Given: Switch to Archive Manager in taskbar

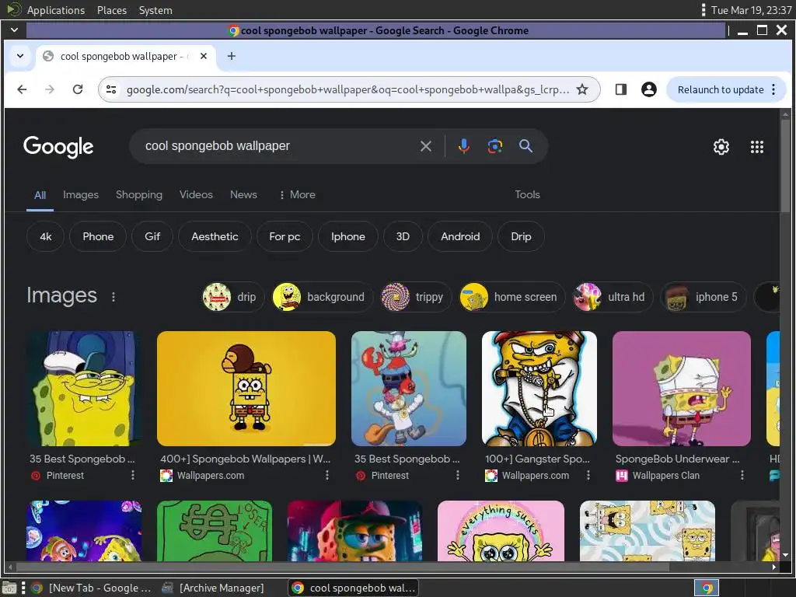Looking at the screenshot, I should tap(213, 588).
